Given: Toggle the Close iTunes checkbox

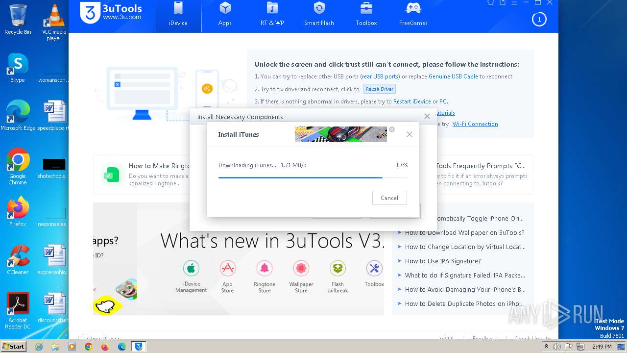Looking at the screenshot, I should point(81,339).
